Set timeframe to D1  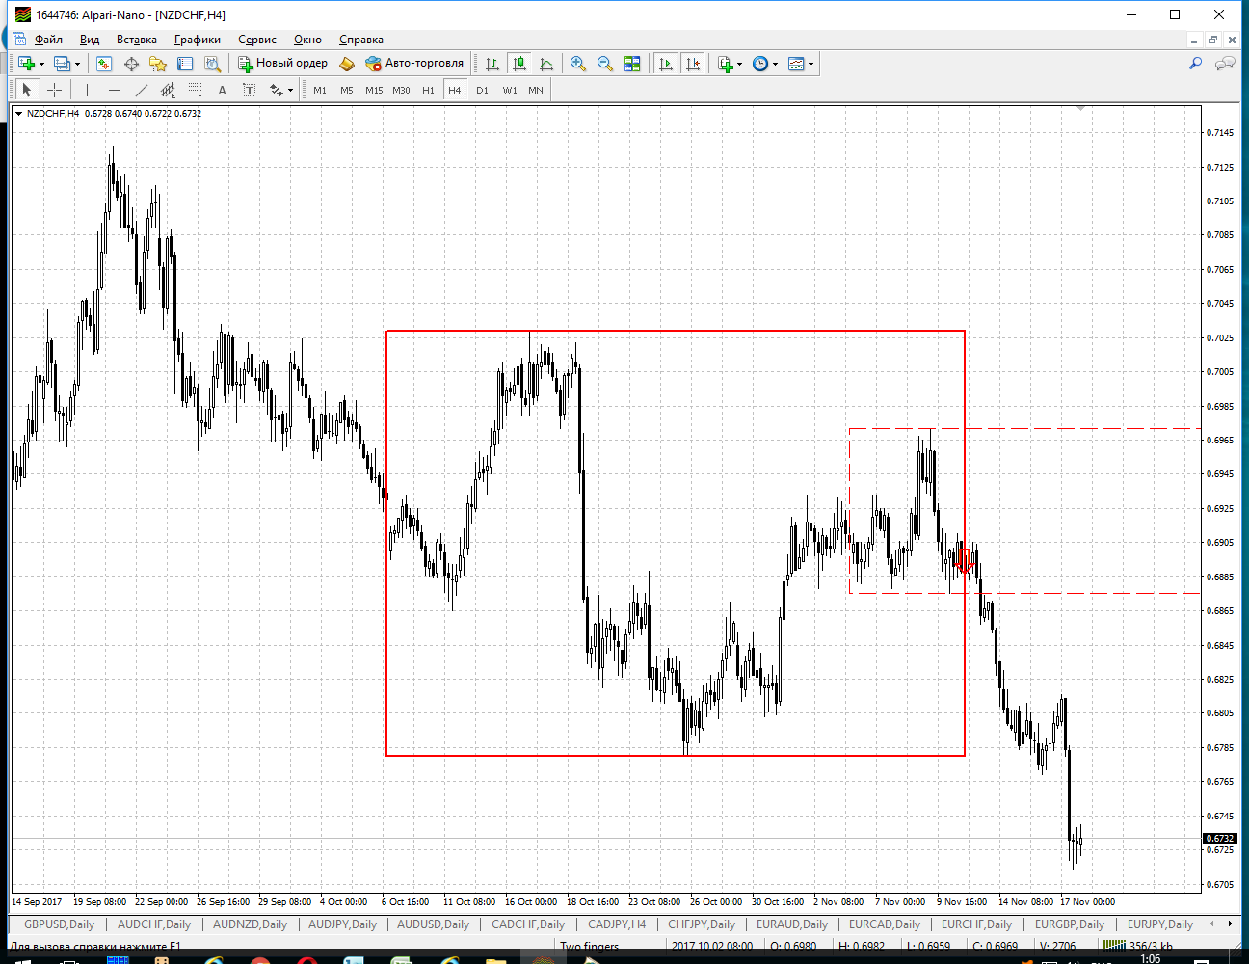[482, 90]
